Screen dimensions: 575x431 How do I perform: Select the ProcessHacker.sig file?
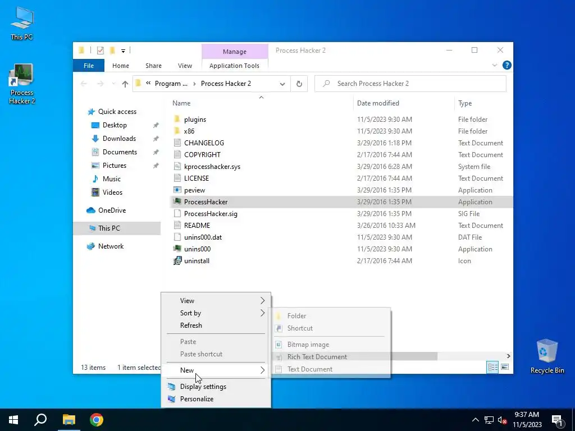(x=211, y=214)
